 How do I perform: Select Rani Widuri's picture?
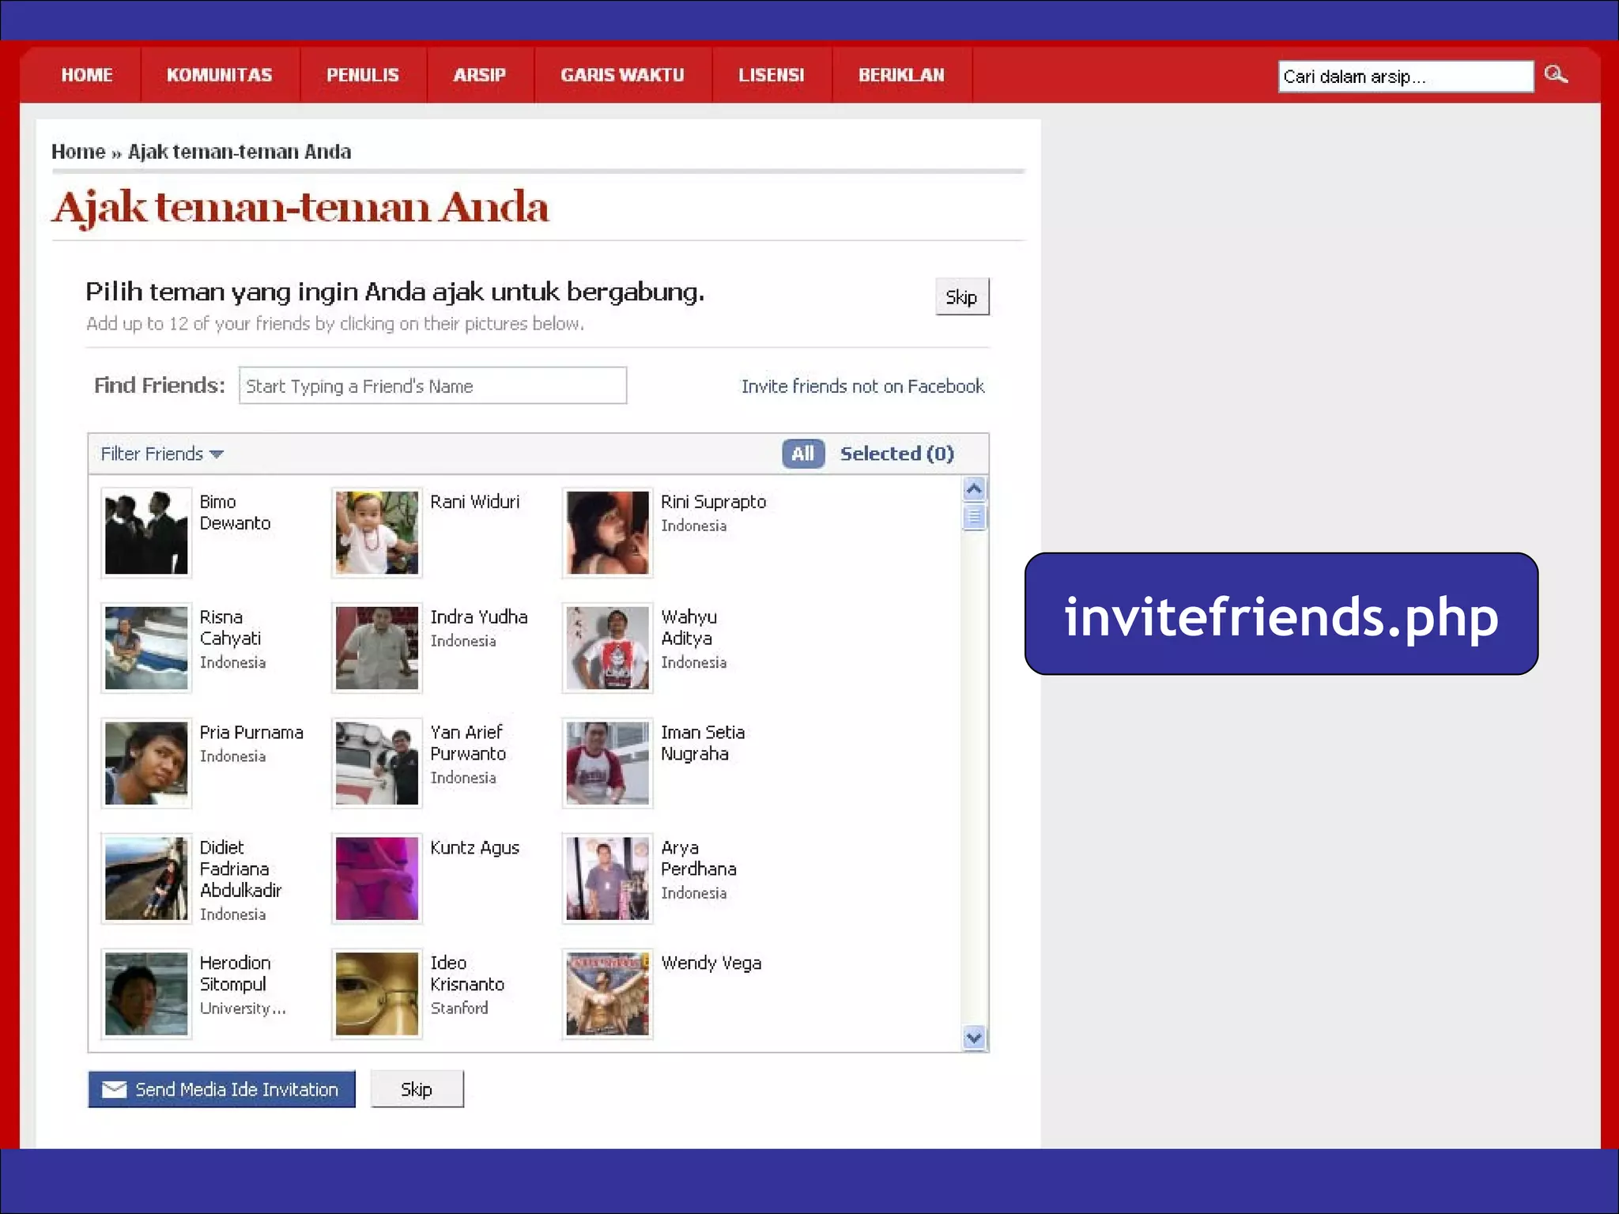point(377,532)
